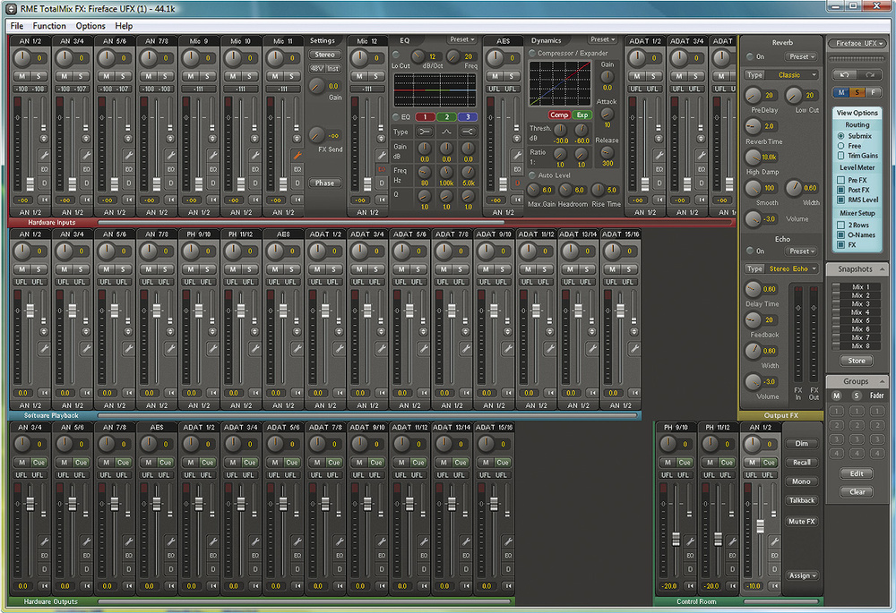Select the Free routing radio button
The height and width of the screenshot is (613, 896).
[x=840, y=146]
